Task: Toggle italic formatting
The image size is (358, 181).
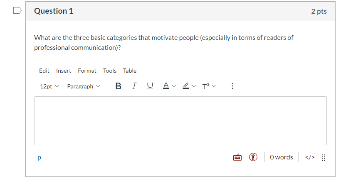Action: click(134, 86)
